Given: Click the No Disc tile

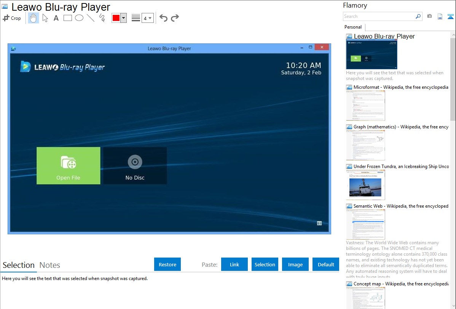Looking at the screenshot, I should click(135, 166).
